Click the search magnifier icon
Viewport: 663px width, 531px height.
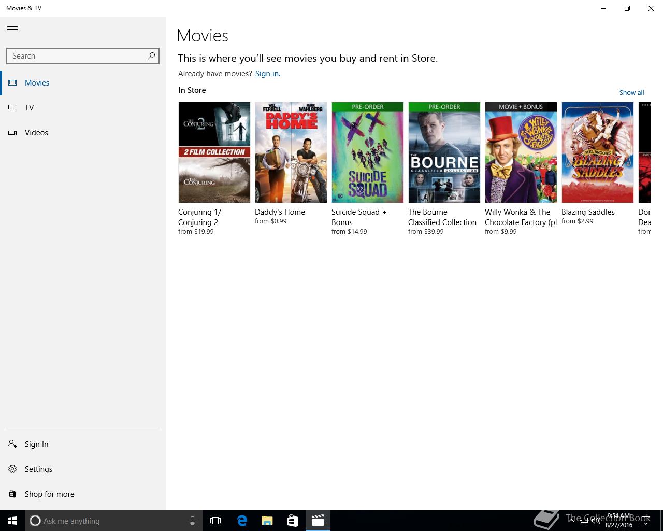click(x=151, y=56)
